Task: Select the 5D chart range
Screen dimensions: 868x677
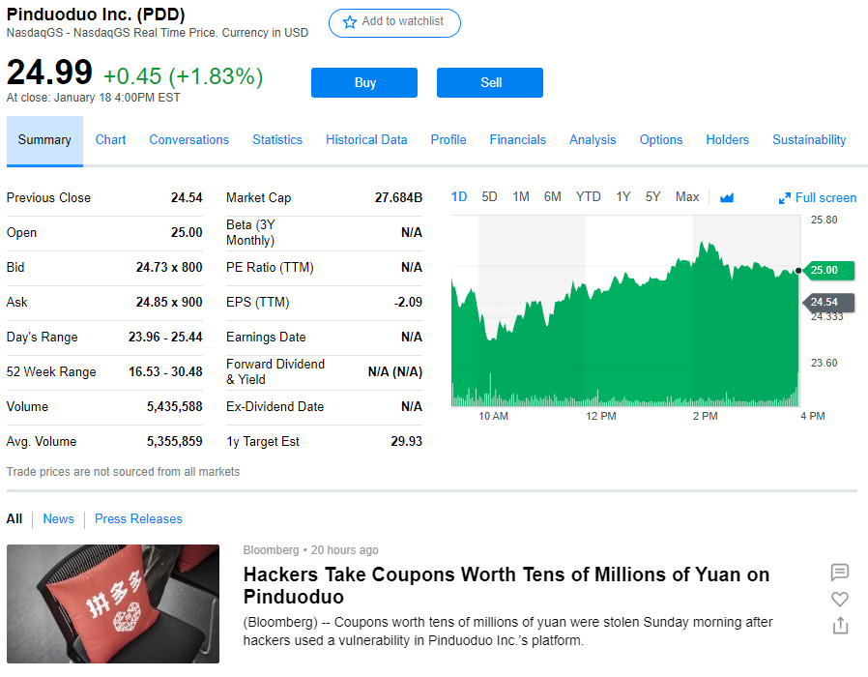Action: click(x=489, y=197)
